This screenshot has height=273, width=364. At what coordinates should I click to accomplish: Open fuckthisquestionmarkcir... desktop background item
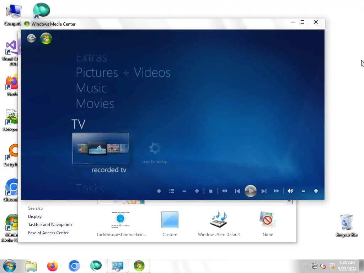pos(121,224)
